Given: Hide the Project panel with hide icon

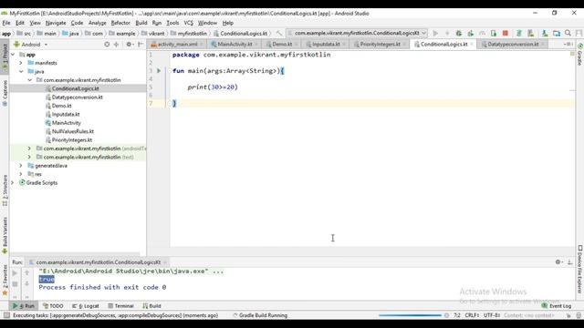Looking at the screenshot, I should point(141,45).
